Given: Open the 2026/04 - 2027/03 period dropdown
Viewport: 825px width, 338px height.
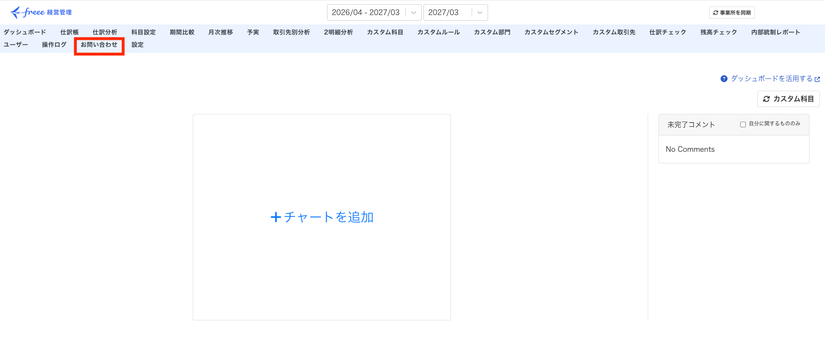Looking at the screenshot, I should [x=374, y=12].
